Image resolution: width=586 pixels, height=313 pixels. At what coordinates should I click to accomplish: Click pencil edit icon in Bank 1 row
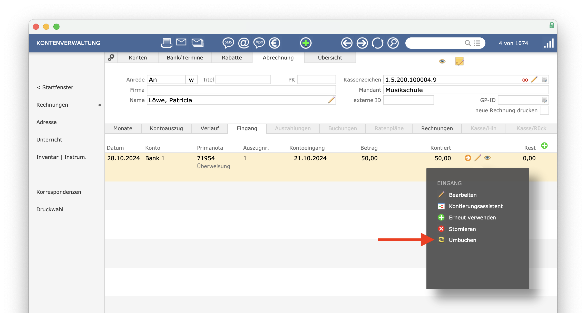[x=477, y=158]
